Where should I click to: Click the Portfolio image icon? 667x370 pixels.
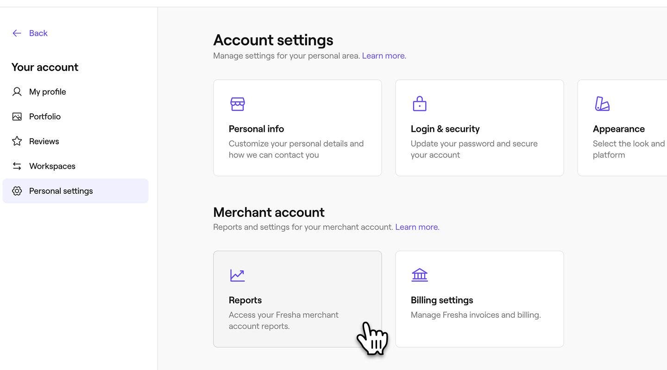tap(17, 117)
